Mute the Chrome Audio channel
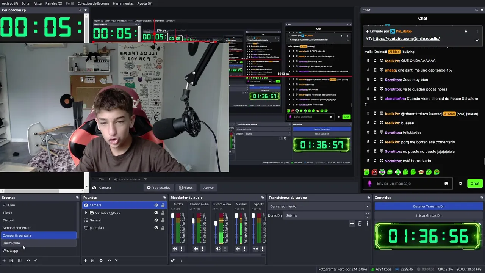 click(196, 249)
